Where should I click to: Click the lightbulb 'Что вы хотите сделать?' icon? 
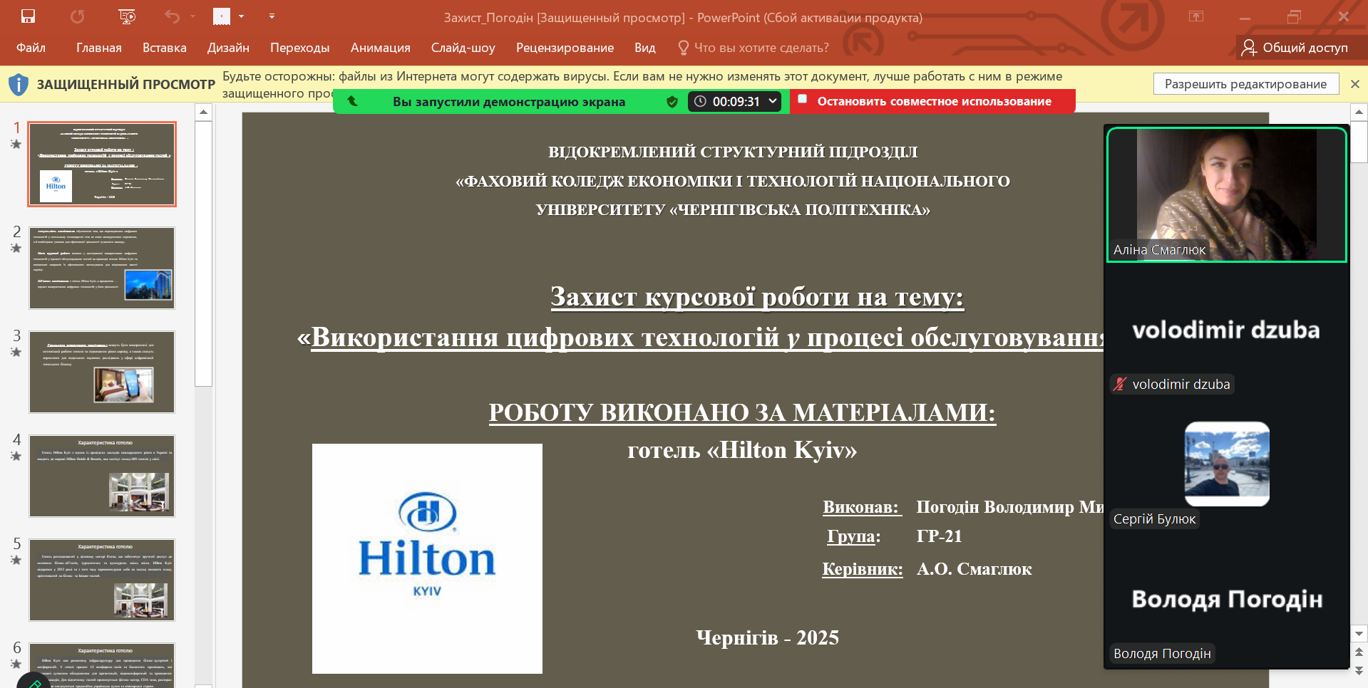pyautogui.click(x=683, y=48)
